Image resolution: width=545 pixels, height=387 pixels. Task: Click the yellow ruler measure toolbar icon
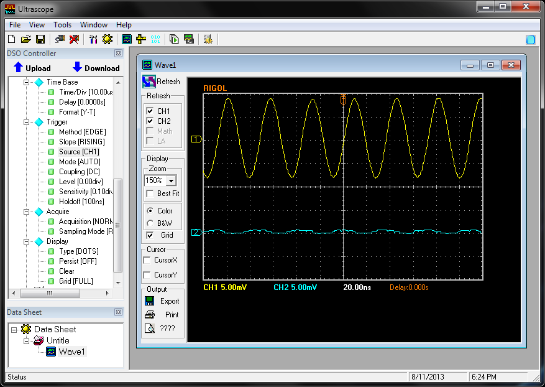141,39
